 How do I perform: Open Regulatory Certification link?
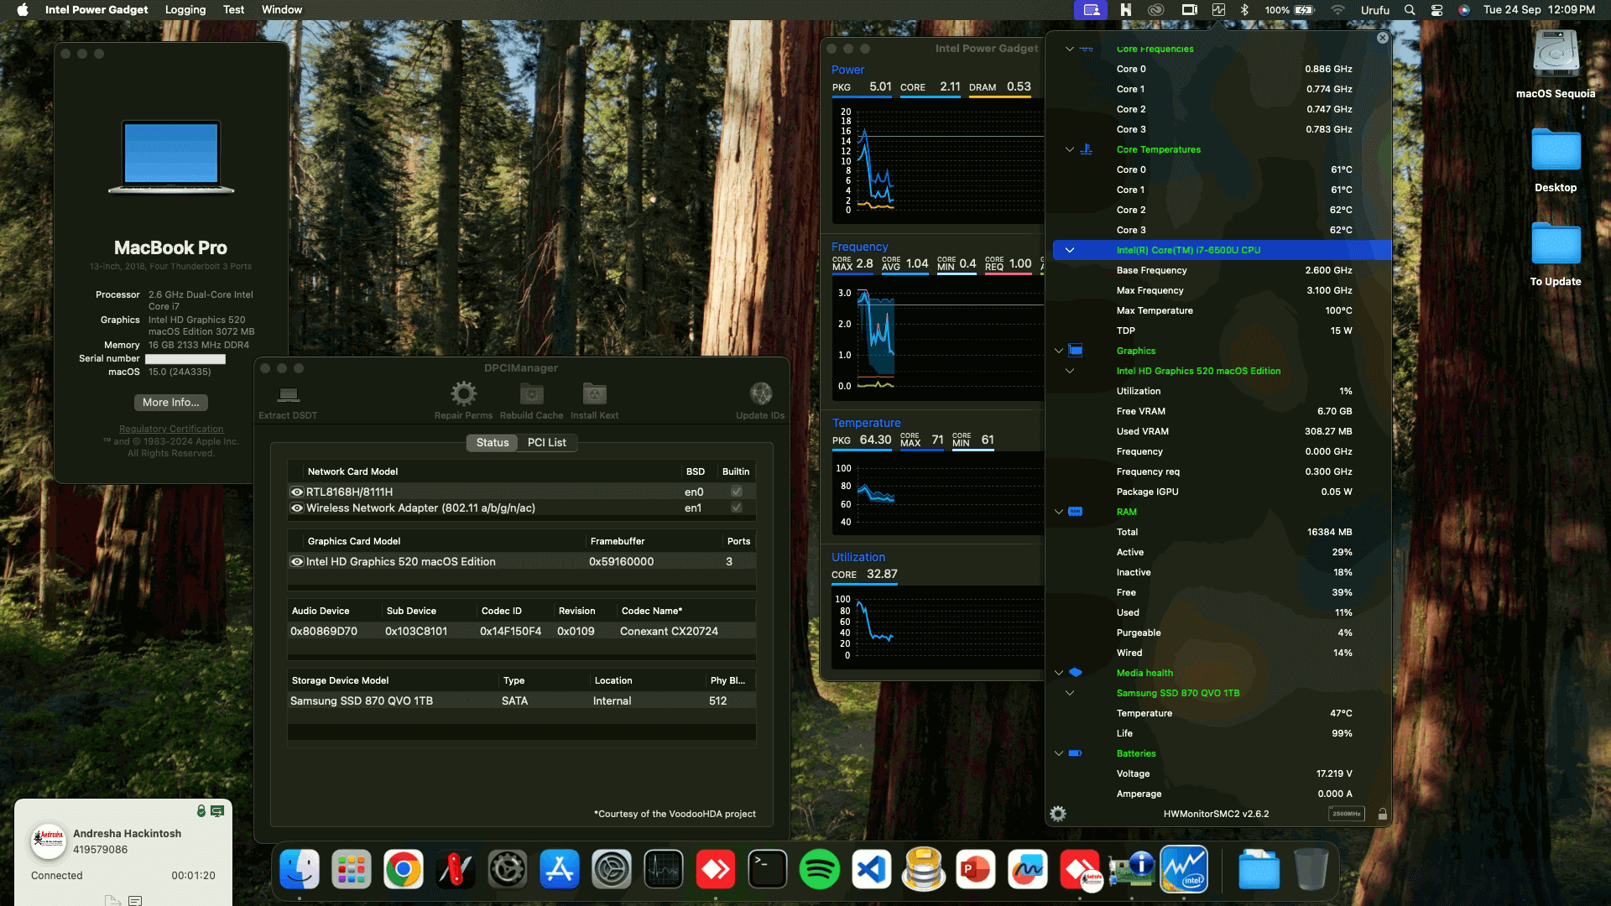pos(171,429)
